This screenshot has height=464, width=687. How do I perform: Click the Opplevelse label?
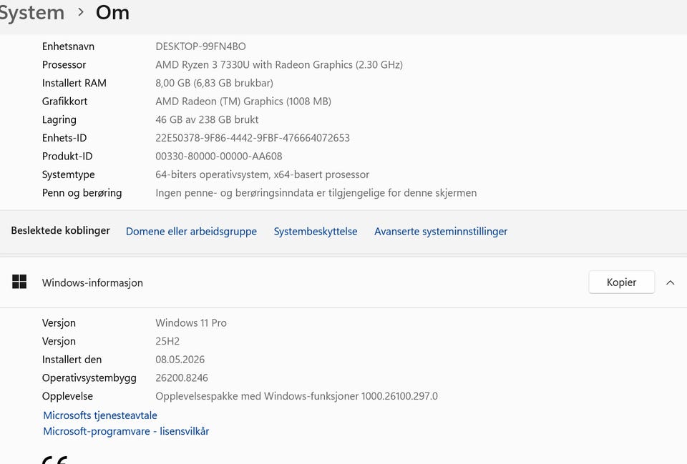point(67,397)
